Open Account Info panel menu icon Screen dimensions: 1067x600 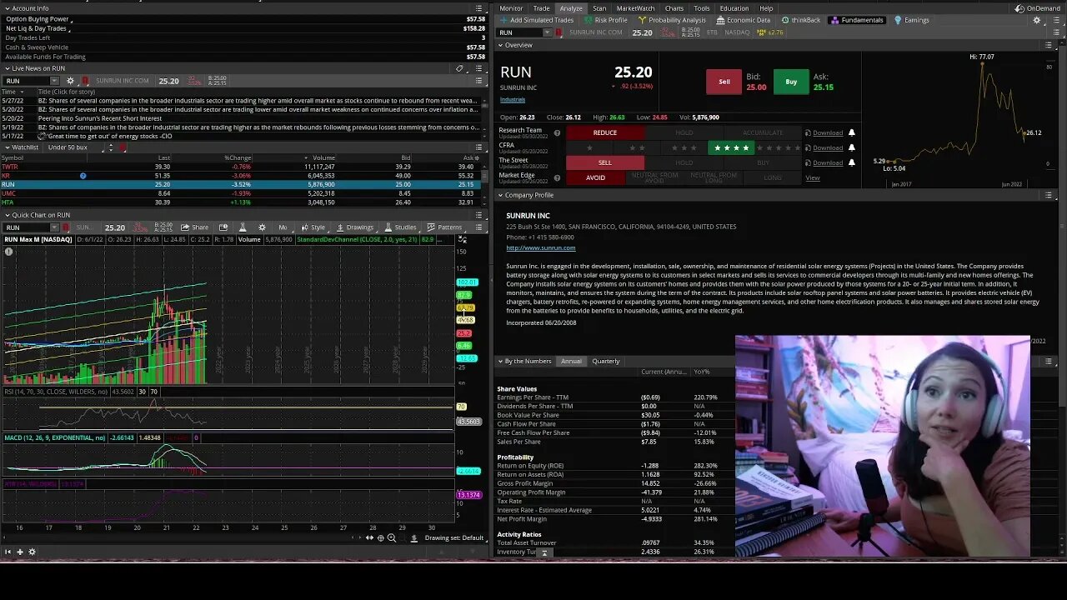(x=478, y=8)
